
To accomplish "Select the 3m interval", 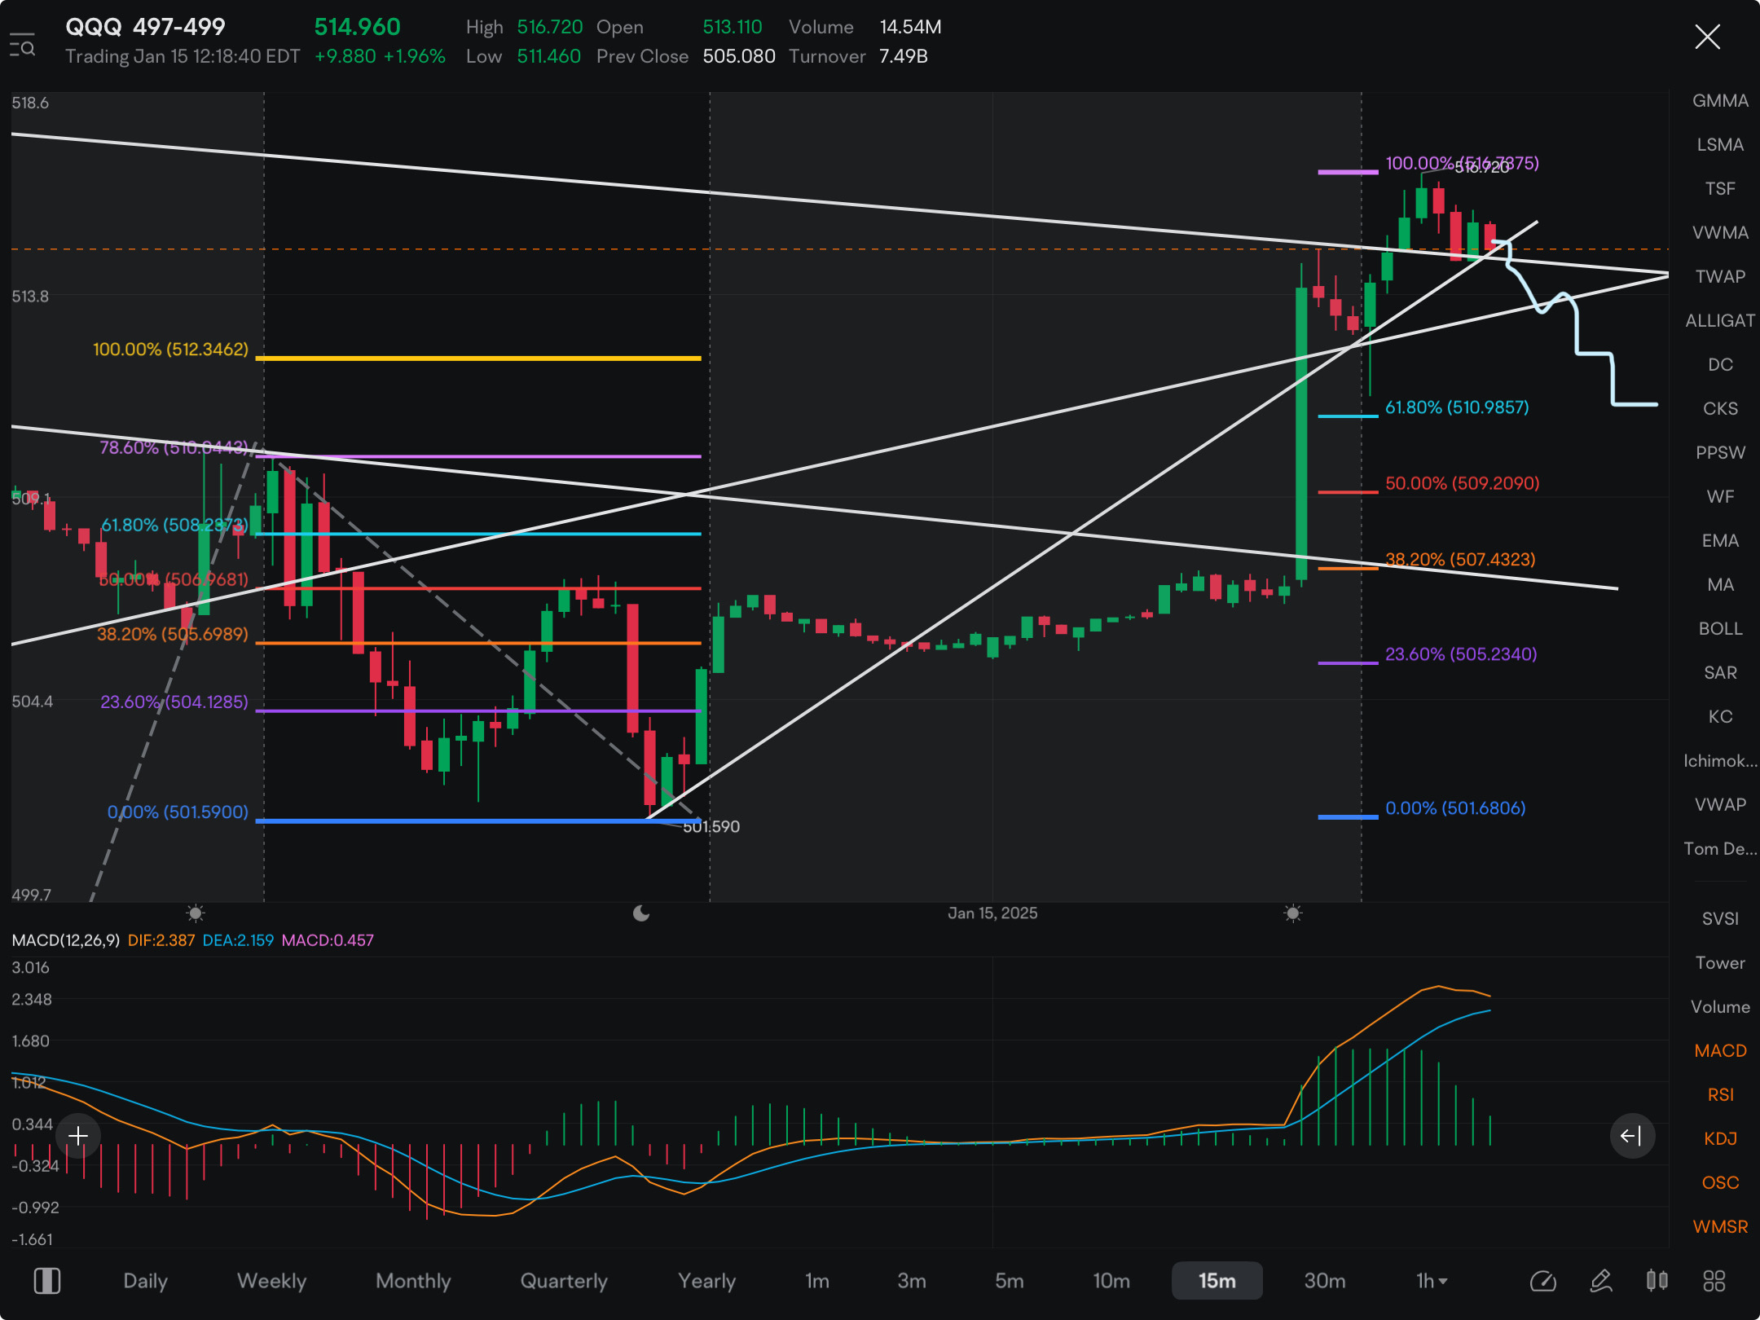I will 912,1281.
